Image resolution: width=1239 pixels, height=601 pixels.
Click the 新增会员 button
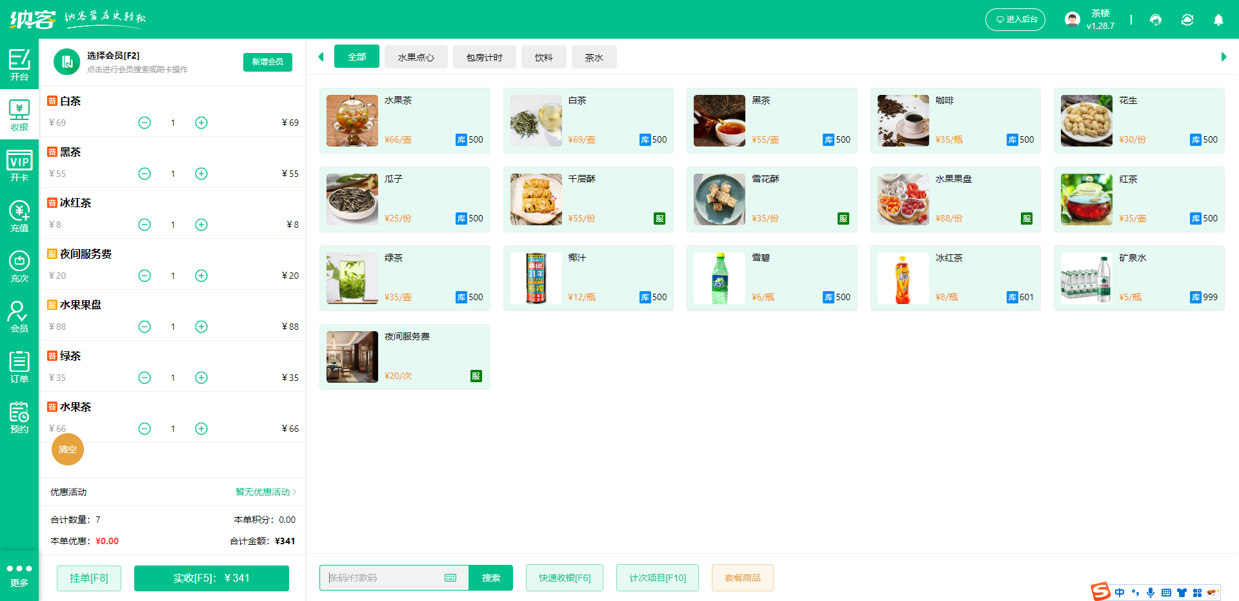pyautogui.click(x=268, y=62)
